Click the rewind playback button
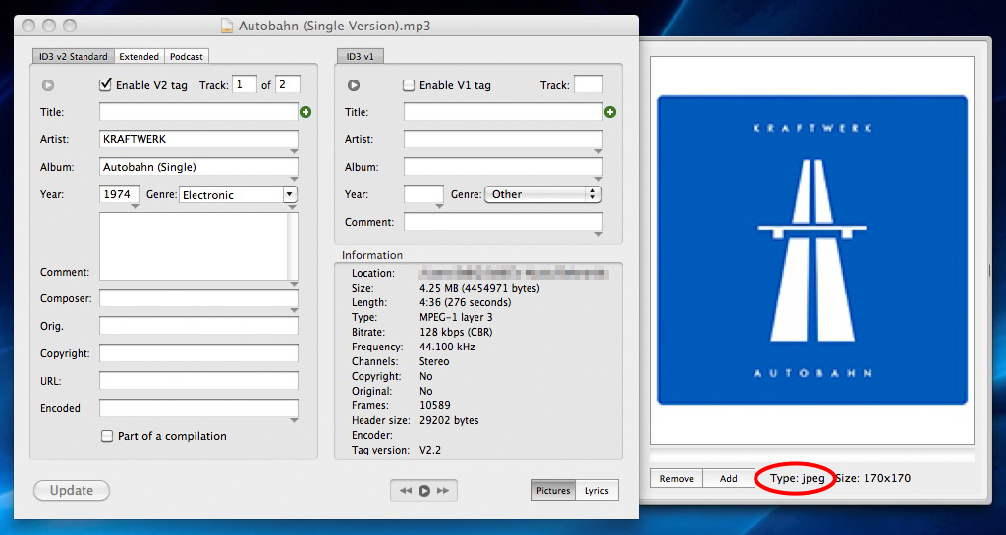 406,491
